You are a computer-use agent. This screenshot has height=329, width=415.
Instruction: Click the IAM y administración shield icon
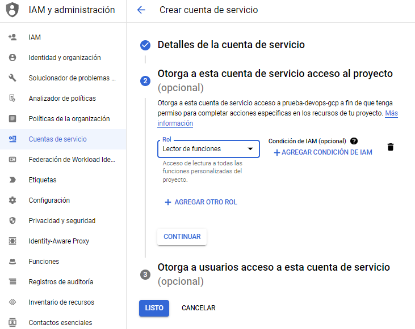coord(12,10)
